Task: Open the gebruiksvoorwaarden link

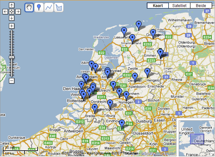Action: coord(158,153)
